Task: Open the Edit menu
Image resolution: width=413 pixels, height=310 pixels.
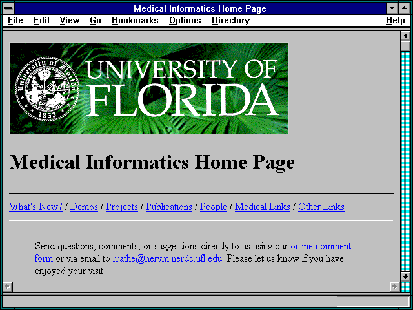Action: coord(41,20)
